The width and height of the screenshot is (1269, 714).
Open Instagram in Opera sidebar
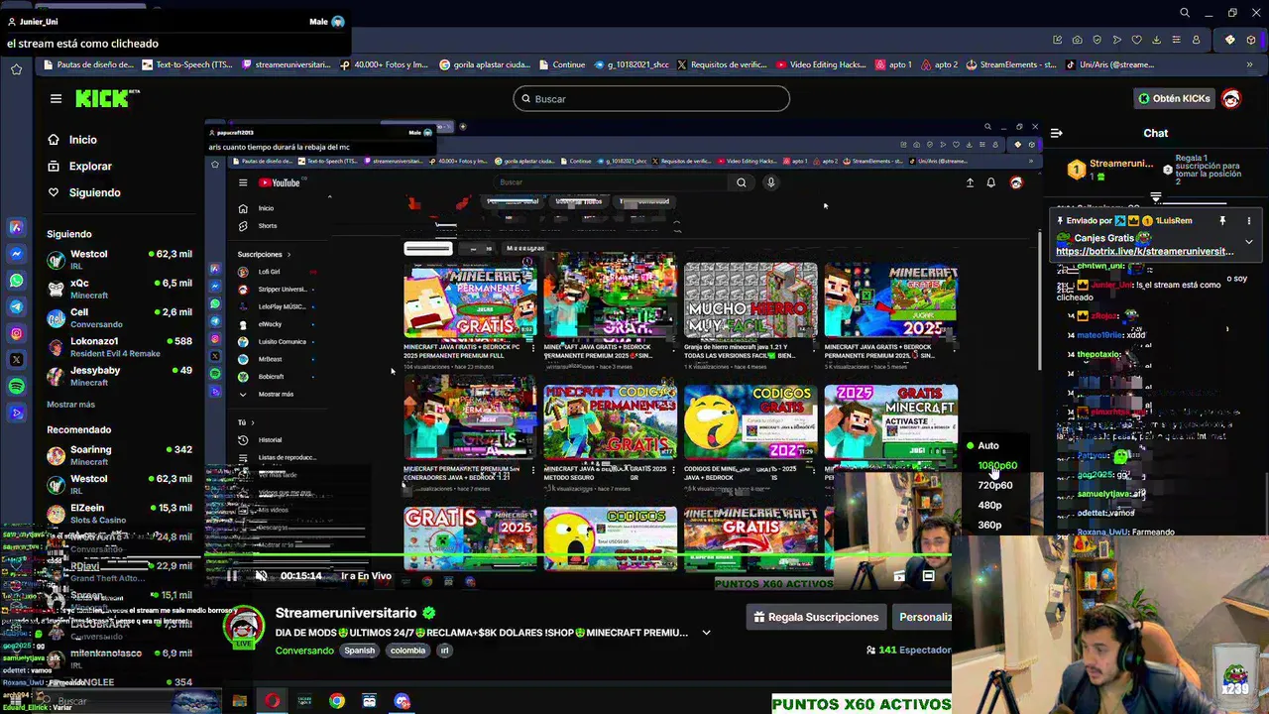point(16,334)
